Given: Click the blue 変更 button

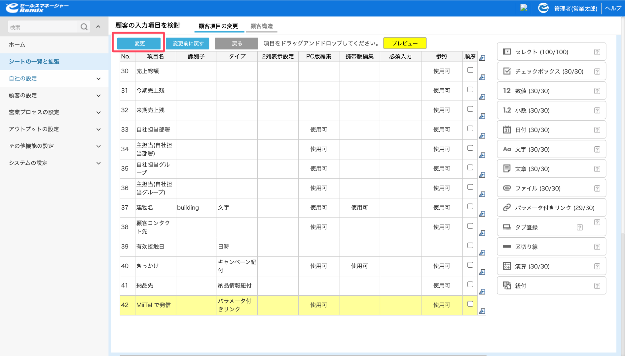Looking at the screenshot, I should [139, 43].
